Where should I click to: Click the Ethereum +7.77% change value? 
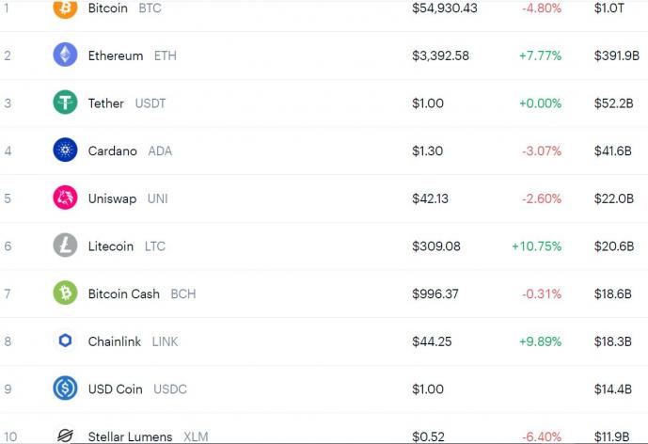pyautogui.click(x=540, y=55)
